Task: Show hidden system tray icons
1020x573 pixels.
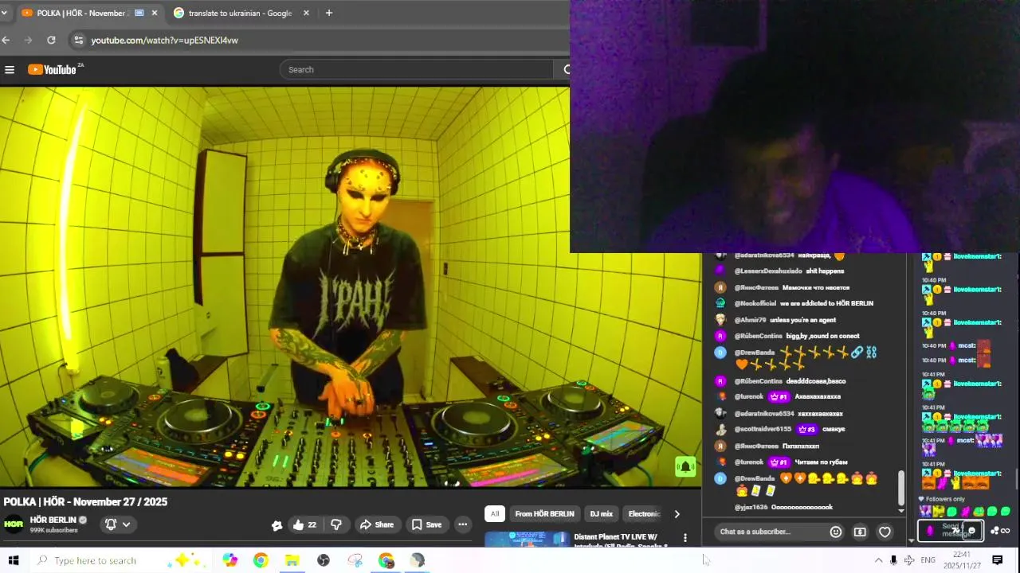Action: coord(878,560)
